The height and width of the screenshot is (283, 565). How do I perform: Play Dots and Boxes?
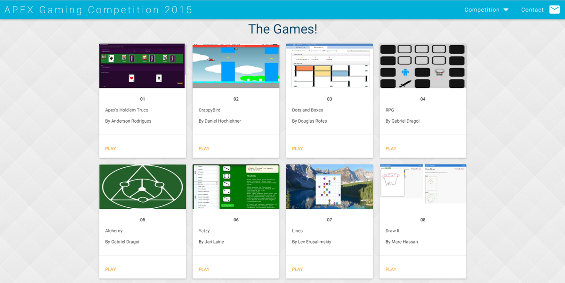tap(297, 149)
